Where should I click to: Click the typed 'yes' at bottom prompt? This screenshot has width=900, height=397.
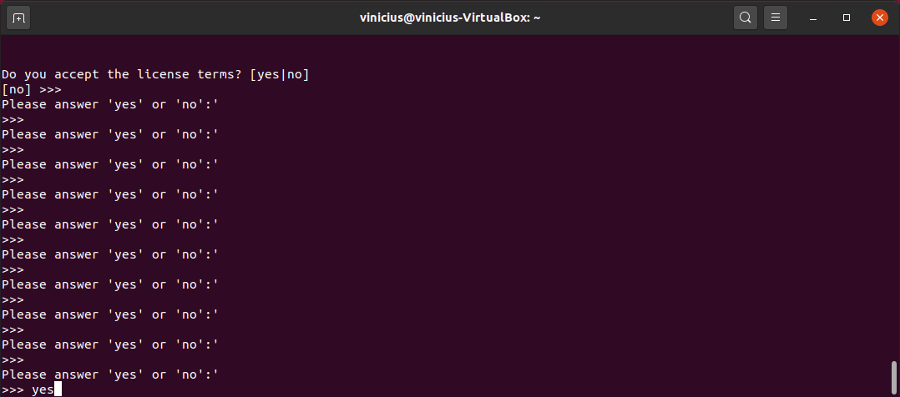(x=43, y=390)
